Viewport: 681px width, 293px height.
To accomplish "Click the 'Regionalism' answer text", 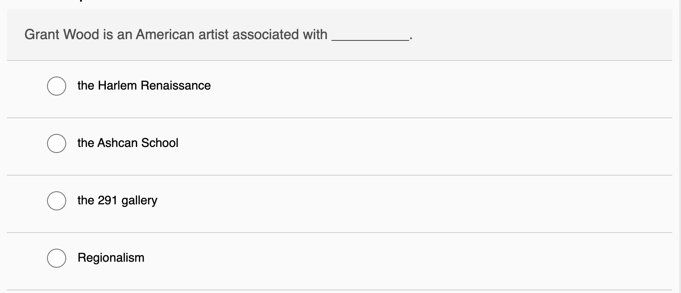I will 111,258.
